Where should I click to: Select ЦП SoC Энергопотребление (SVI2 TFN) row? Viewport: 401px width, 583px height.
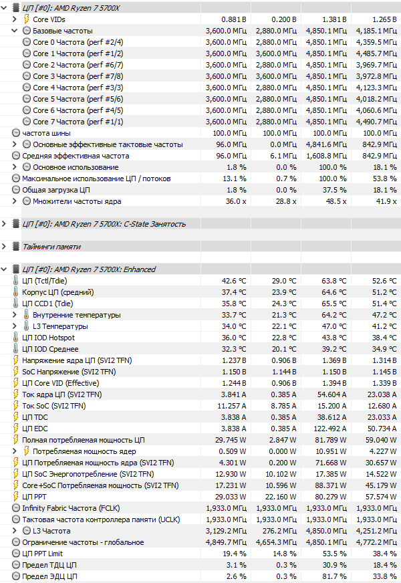click(200, 473)
